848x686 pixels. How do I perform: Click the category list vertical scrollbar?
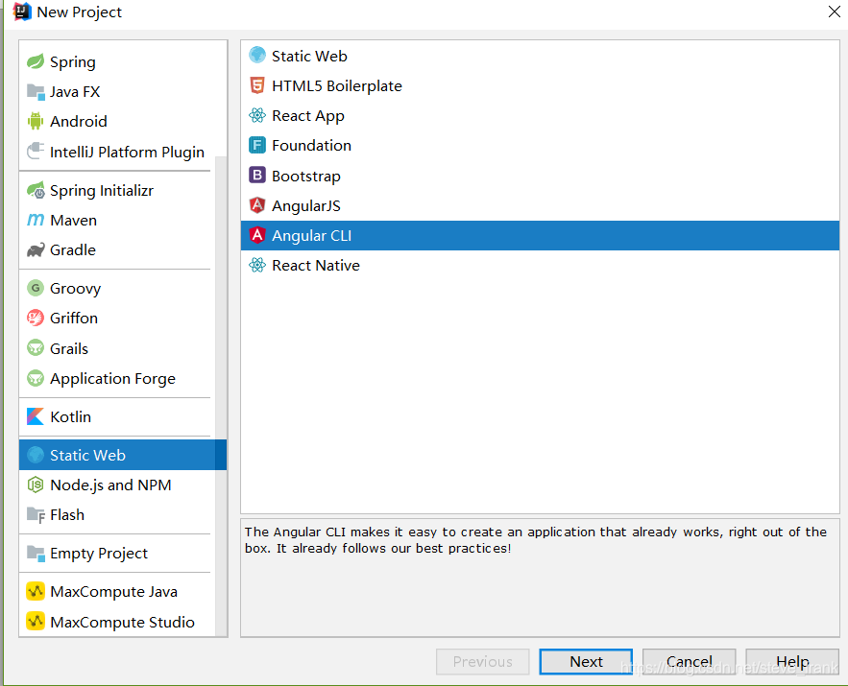click(221, 394)
